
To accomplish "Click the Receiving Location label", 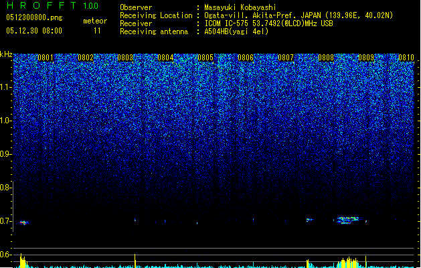I will 156,15.
